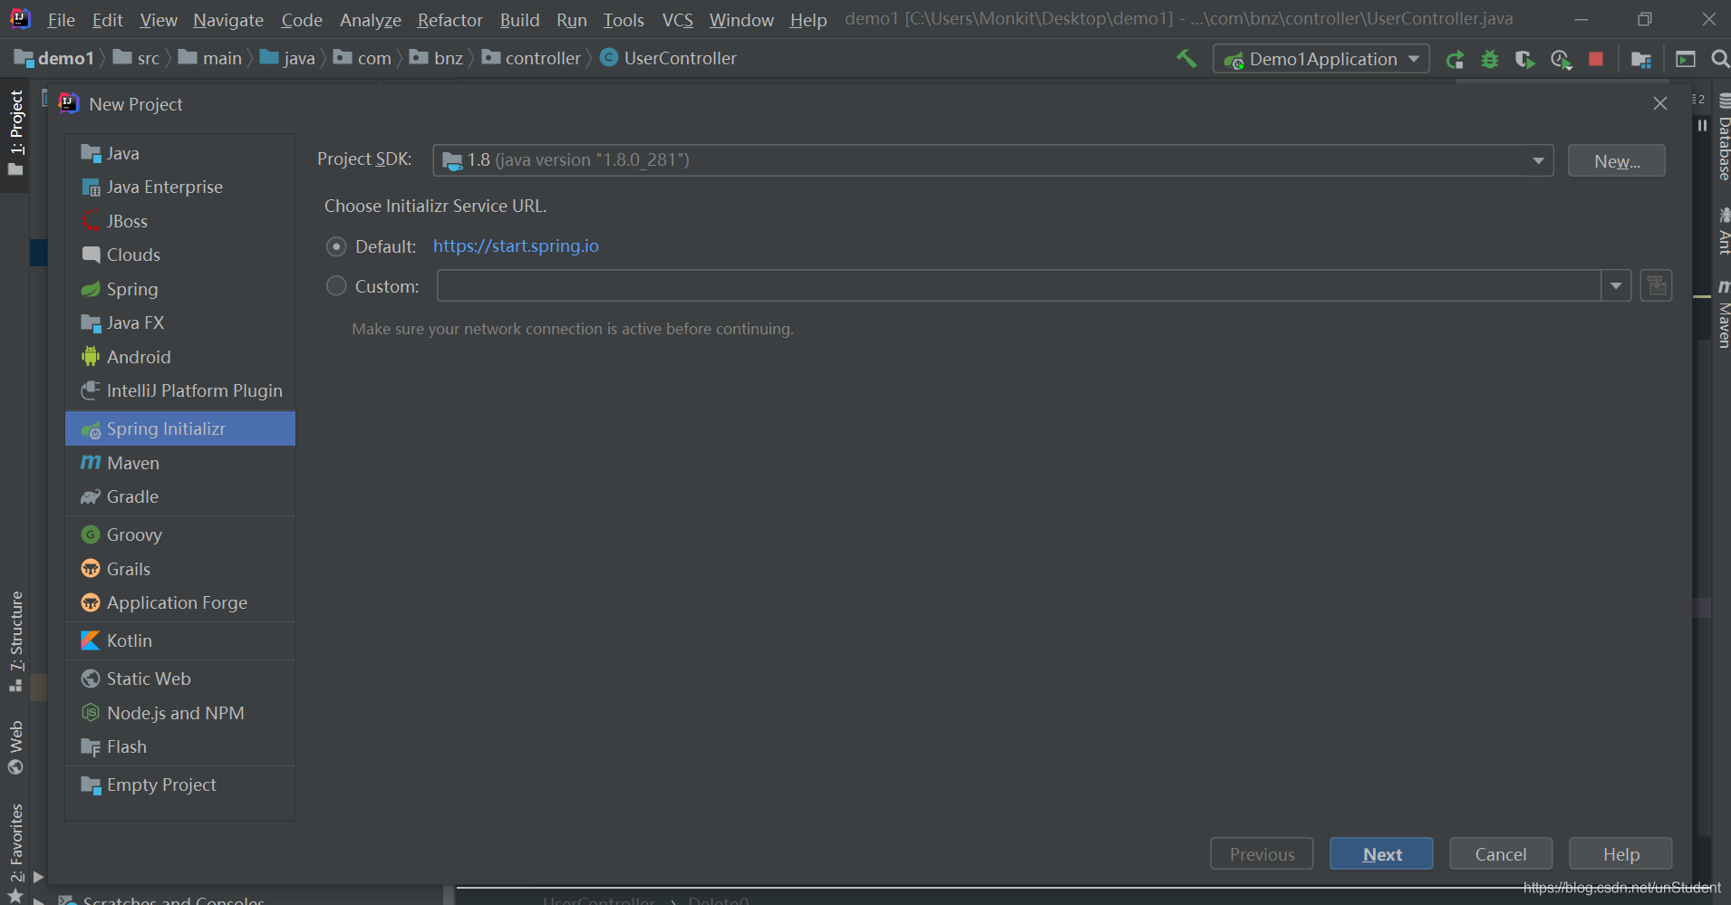
Task: Click the Profiler run icon
Action: 1561,60
